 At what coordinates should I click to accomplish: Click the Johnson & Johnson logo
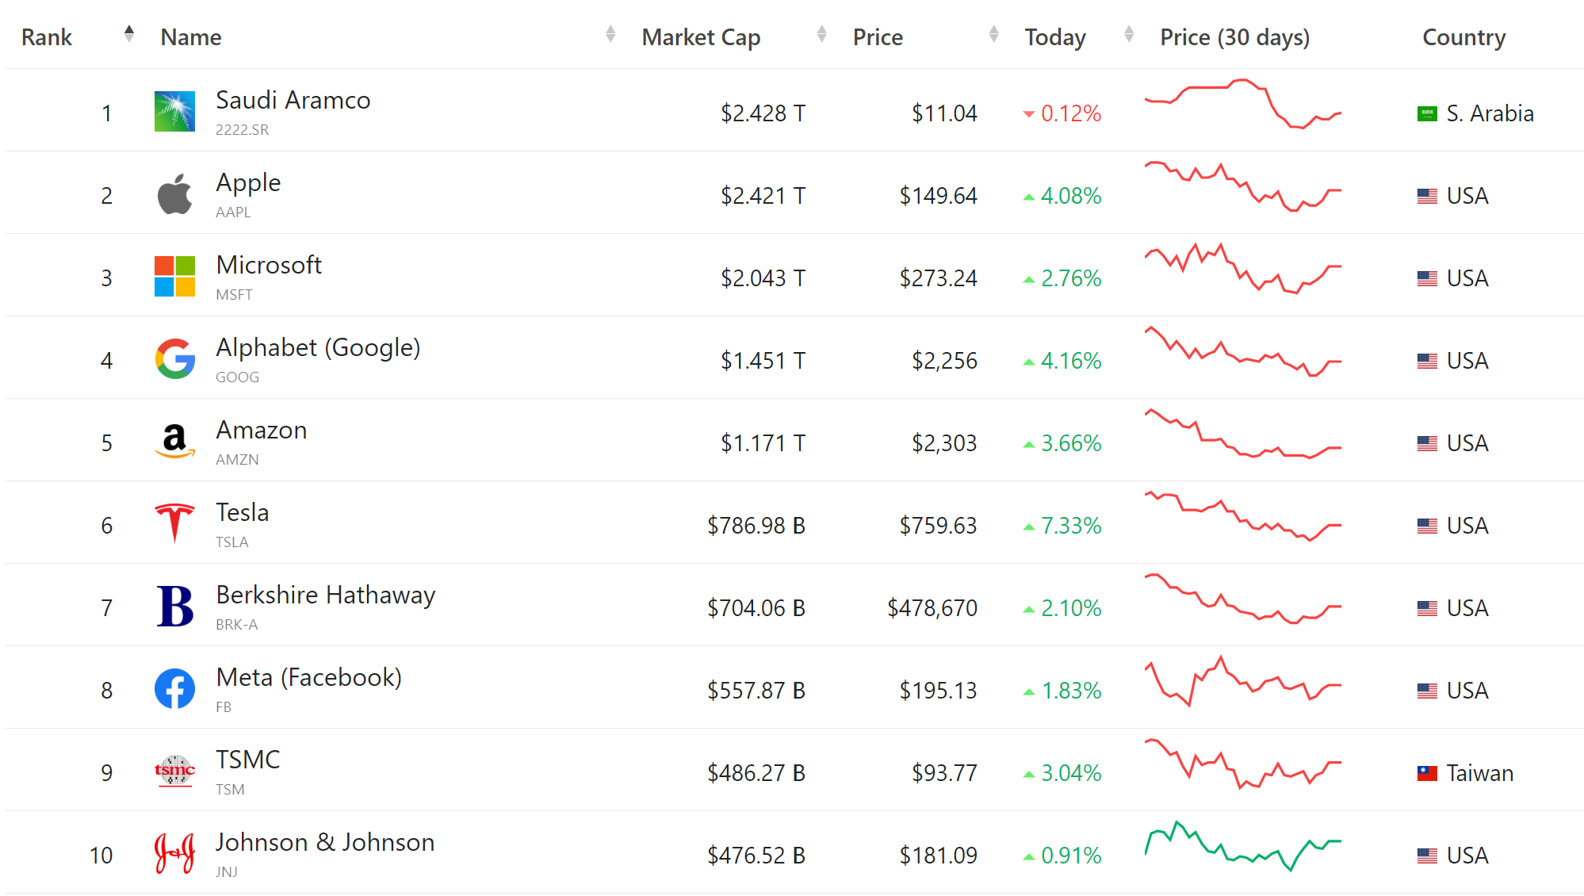pyautogui.click(x=174, y=853)
